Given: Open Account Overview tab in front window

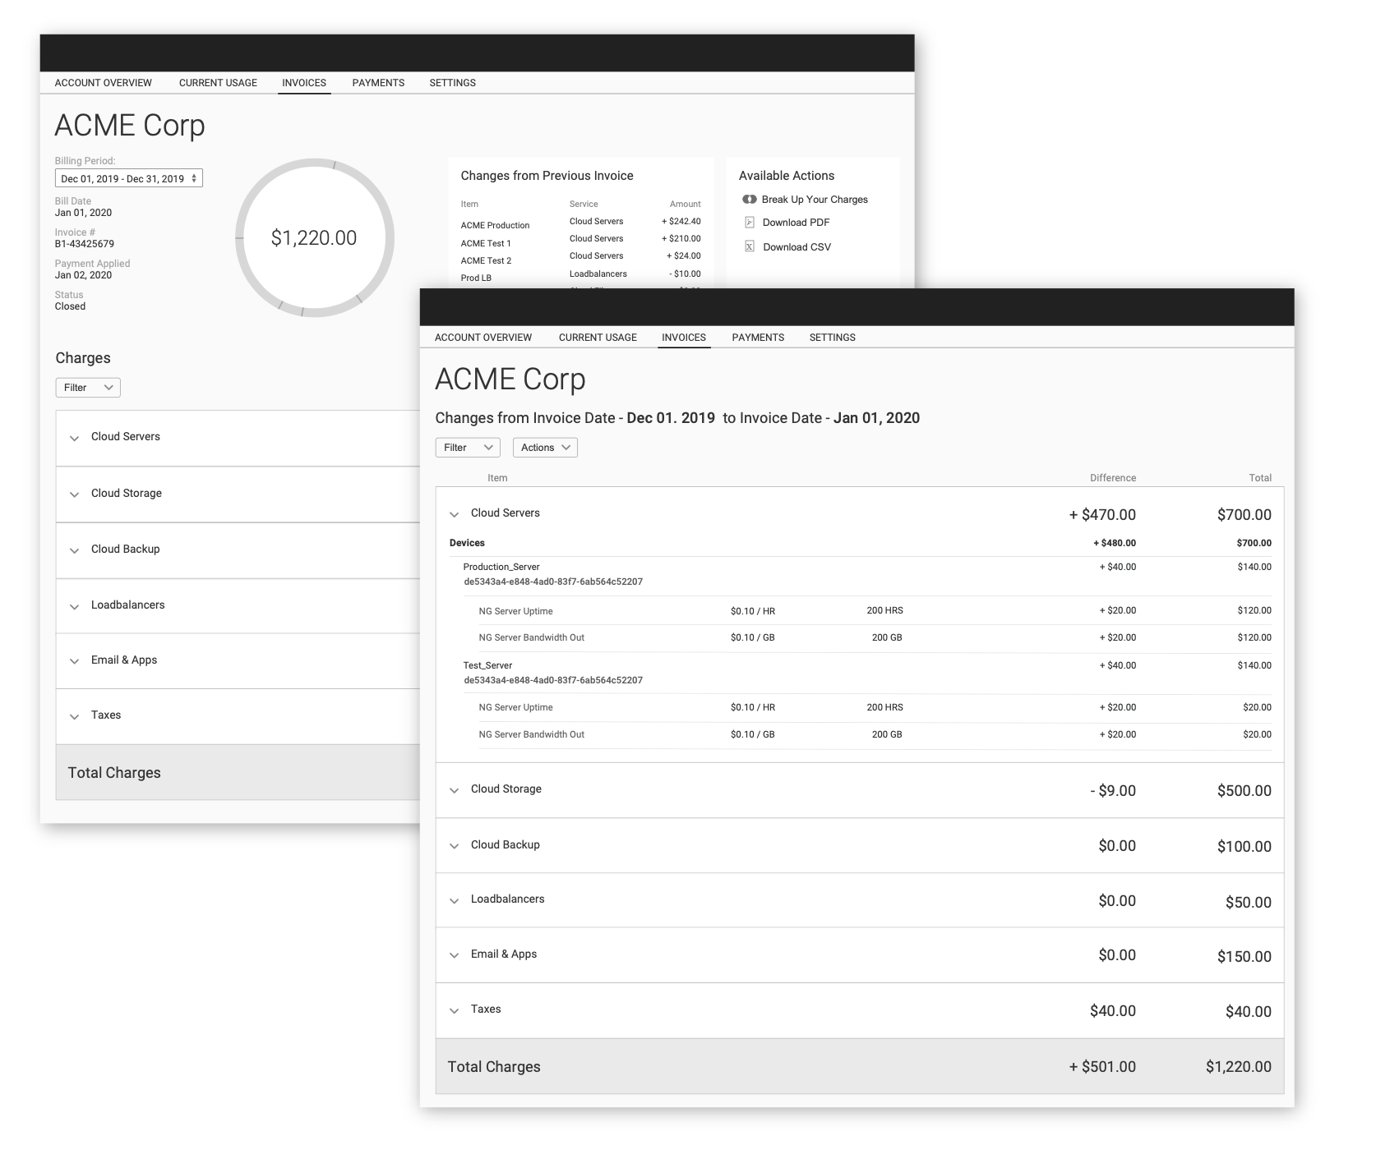Looking at the screenshot, I should click(x=483, y=338).
